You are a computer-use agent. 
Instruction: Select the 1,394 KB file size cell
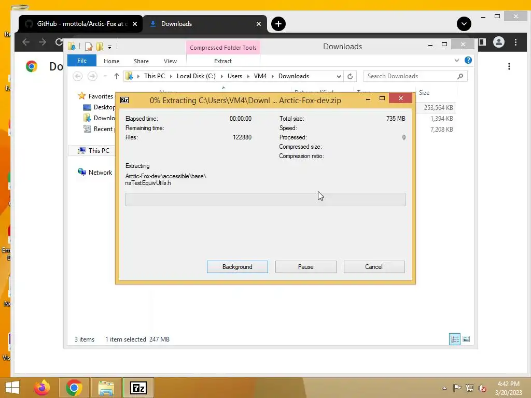click(441, 119)
